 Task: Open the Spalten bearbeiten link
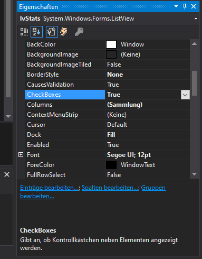click(x=110, y=188)
